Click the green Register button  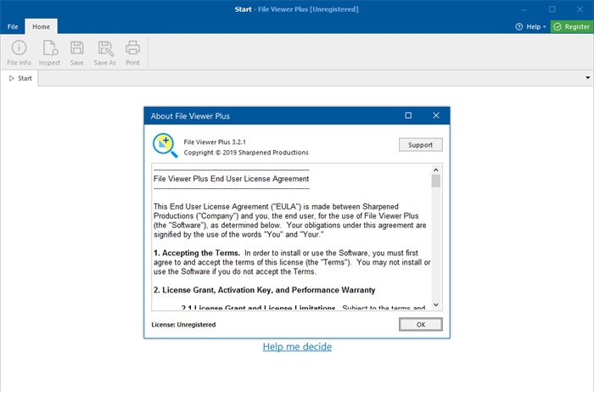click(572, 26)
